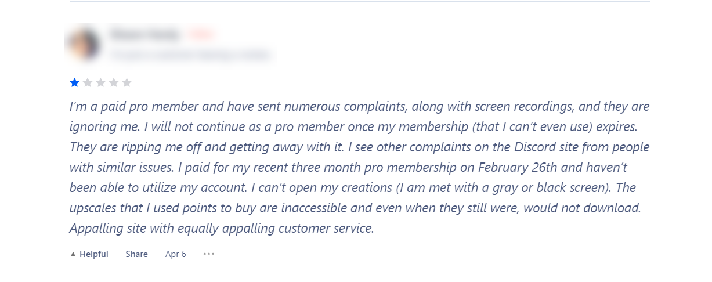This screenshot has height=282, width=712.
Task: Click the filled blue first star
Action: click(x=74, y=83)
